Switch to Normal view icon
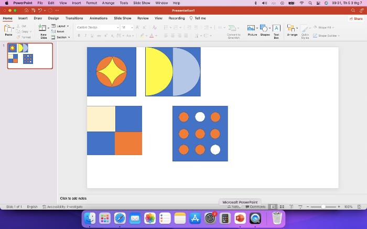The width and height of the screenshot is (367, 229). 273,207
